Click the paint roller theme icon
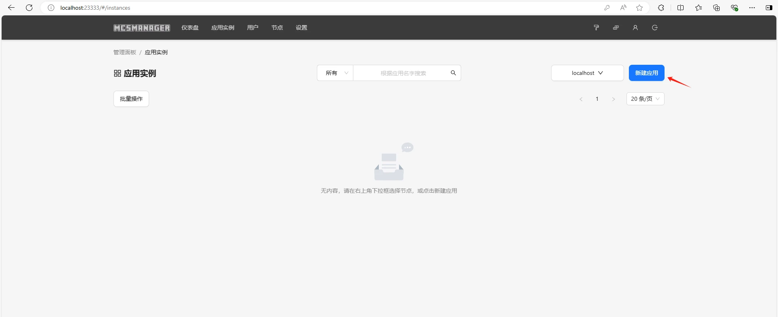778x317 pixels. [x=596, y=28]
